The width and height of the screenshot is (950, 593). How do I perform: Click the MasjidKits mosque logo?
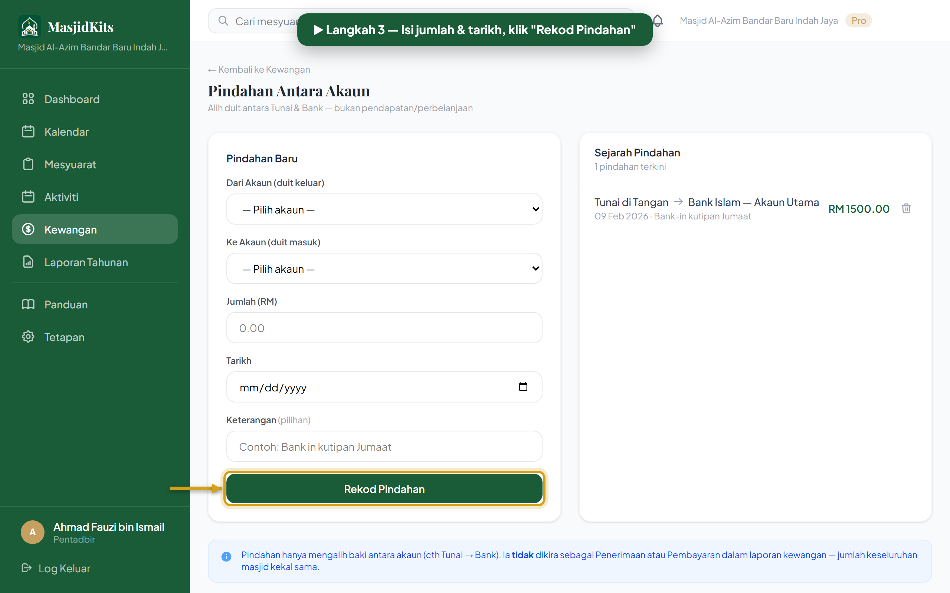[x=29, y=26]
